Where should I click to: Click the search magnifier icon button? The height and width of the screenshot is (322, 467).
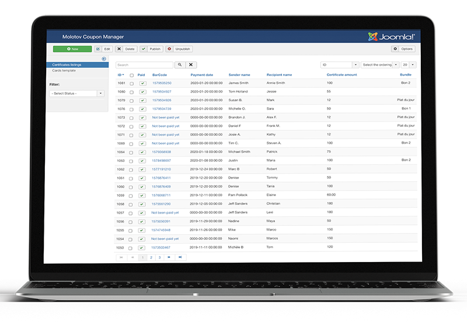180,65
